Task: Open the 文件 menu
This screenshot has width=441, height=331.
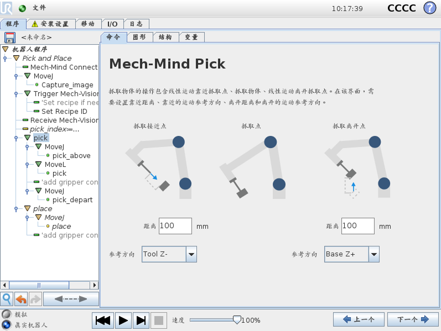Action: click(x=39, y=8)
